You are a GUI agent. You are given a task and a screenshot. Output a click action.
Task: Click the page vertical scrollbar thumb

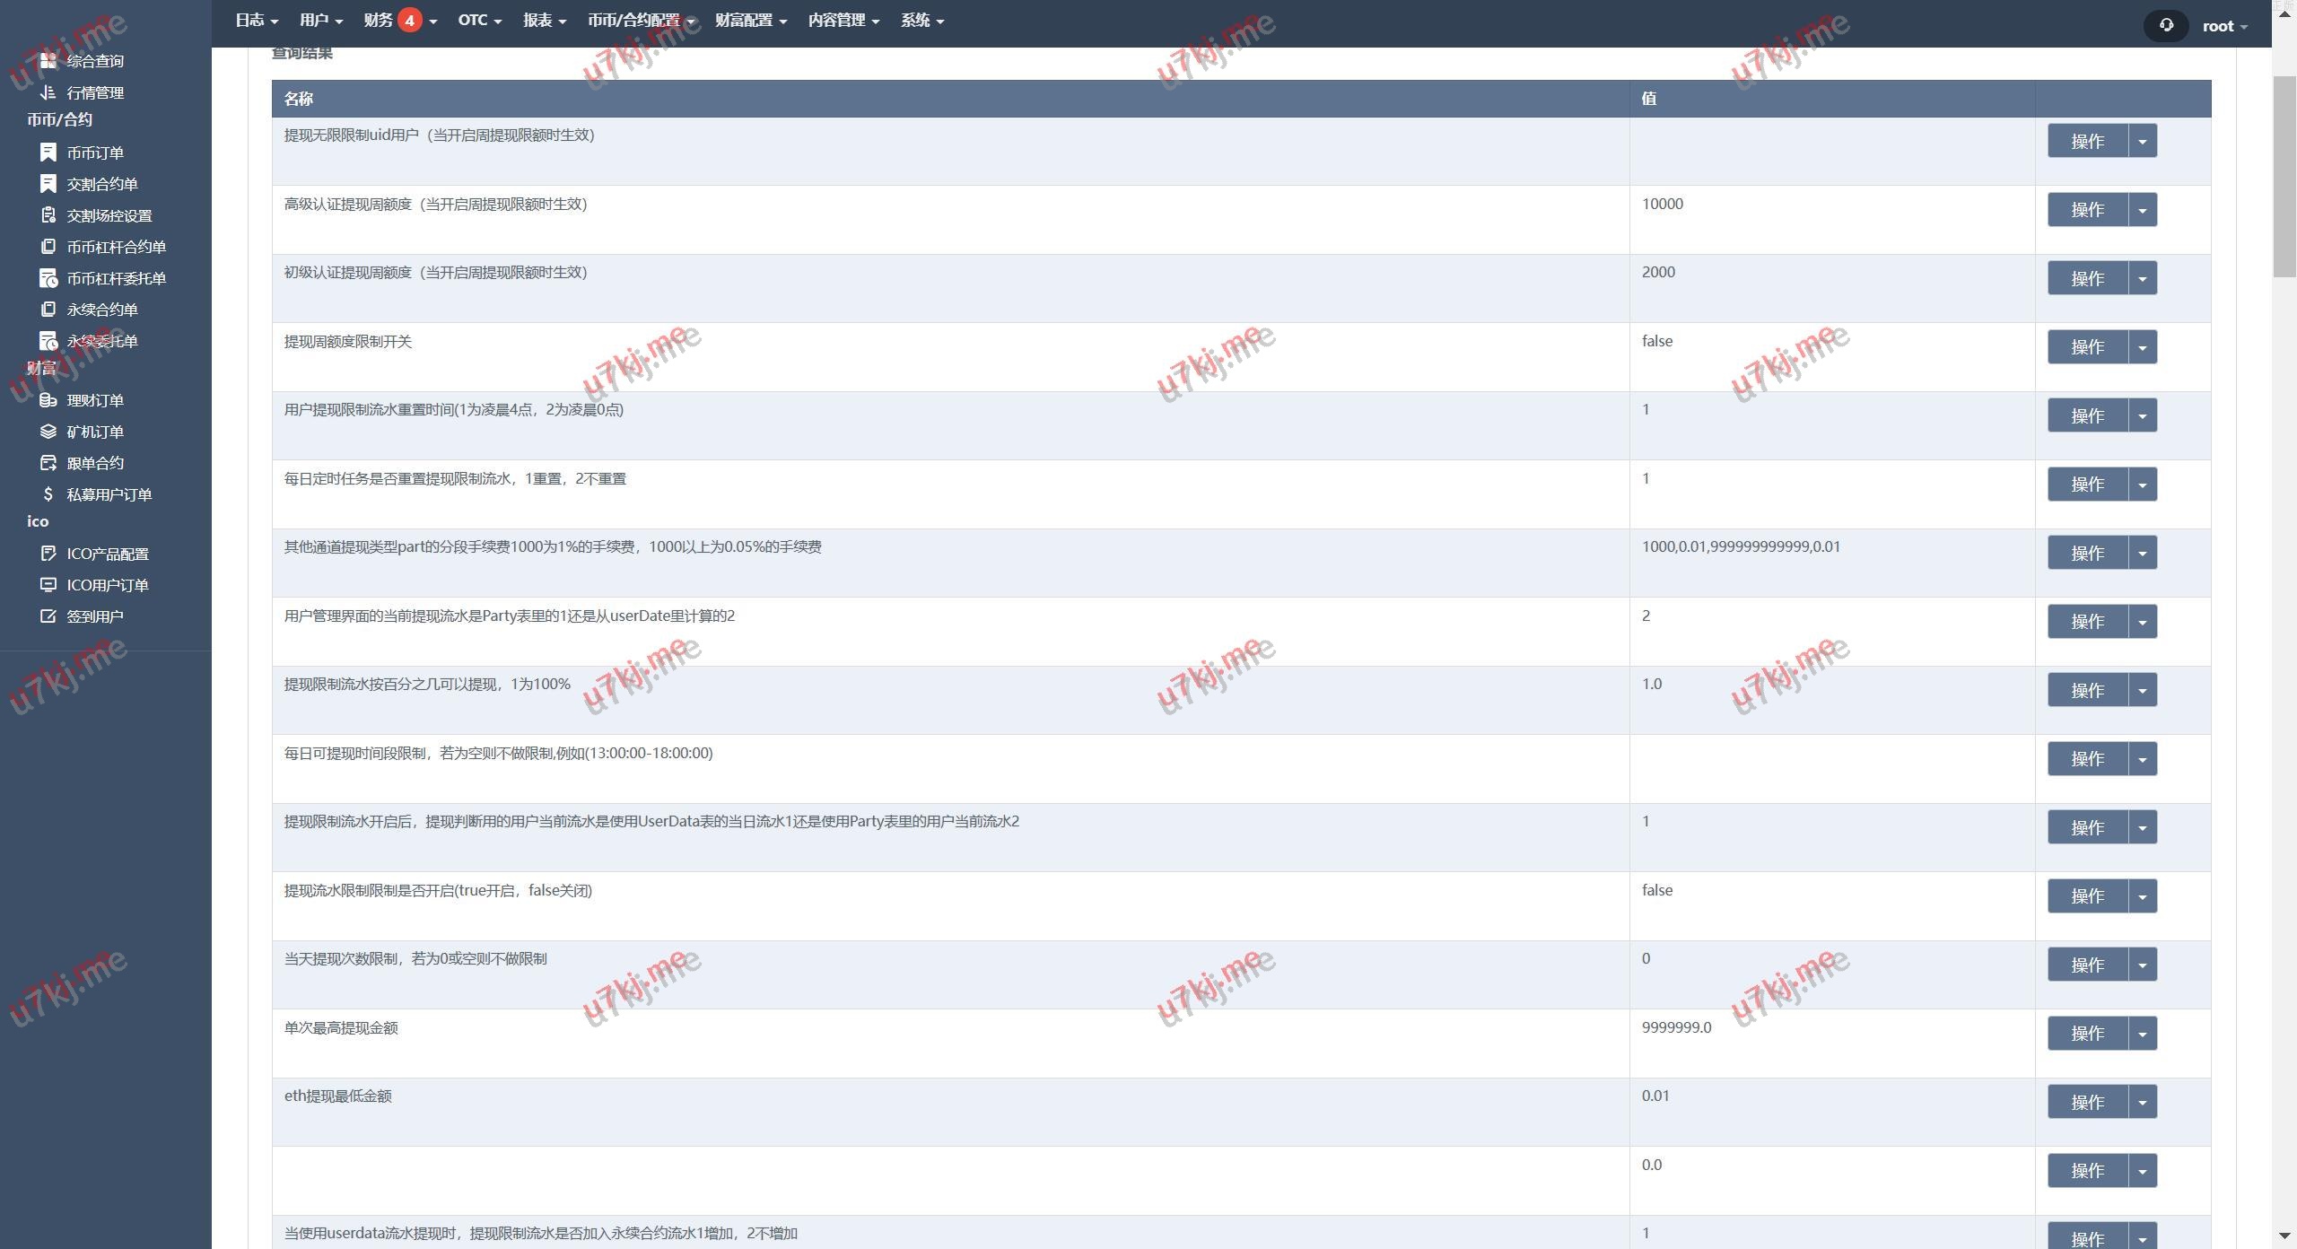click(x=2284, y=178)
